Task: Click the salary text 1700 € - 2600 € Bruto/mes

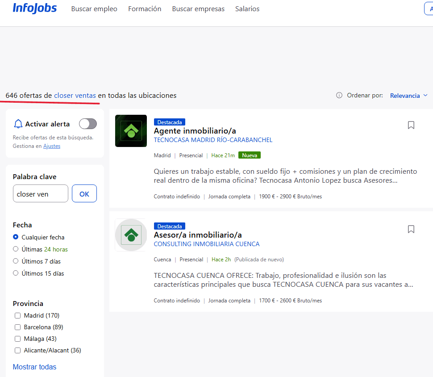Action: tap(290, 301)
